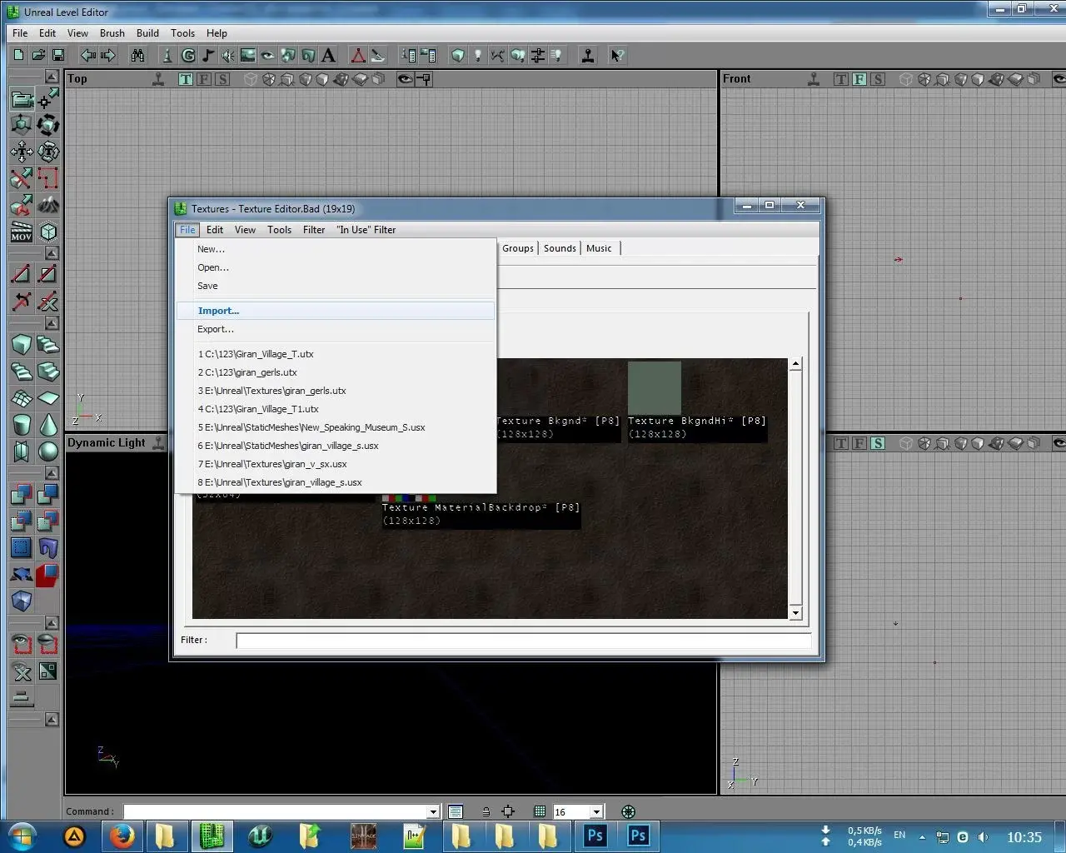Select the Matinee MOV tool
This screenshot has width=1066, height=853.
pyautogui.click(x=22, y=232)
